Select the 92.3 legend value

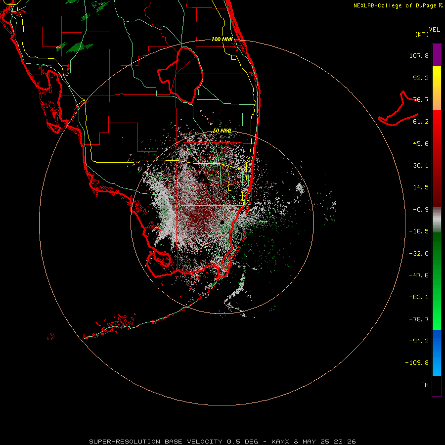click(421, 78)
